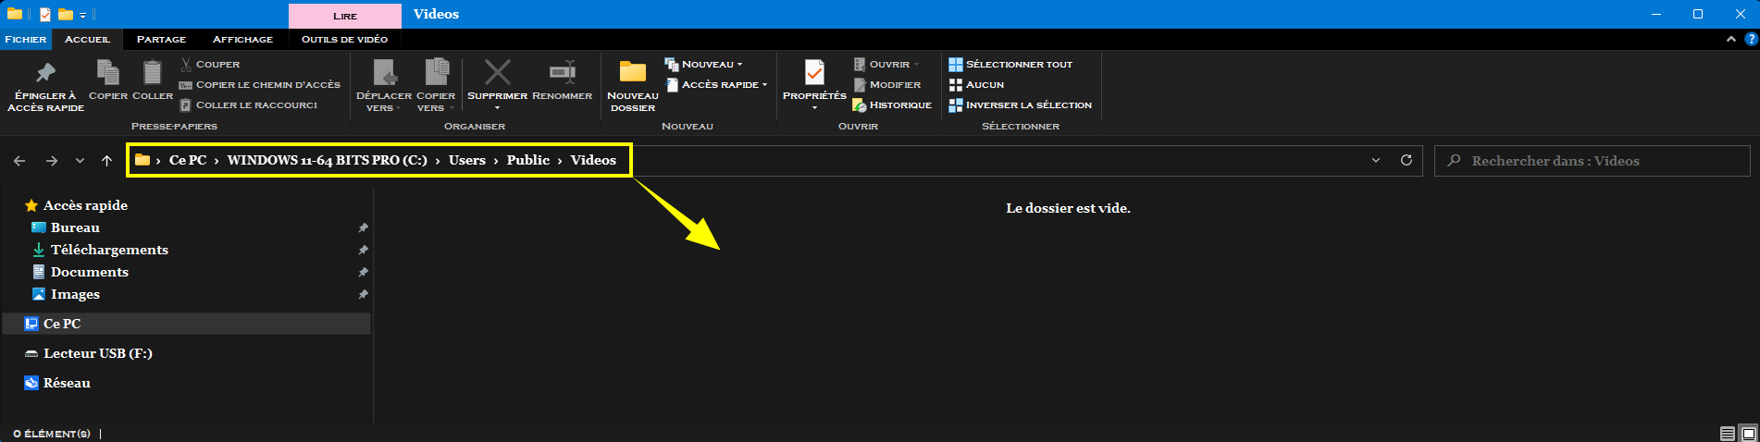
Task: Switch to large icons view
Action: (1748, 433)
